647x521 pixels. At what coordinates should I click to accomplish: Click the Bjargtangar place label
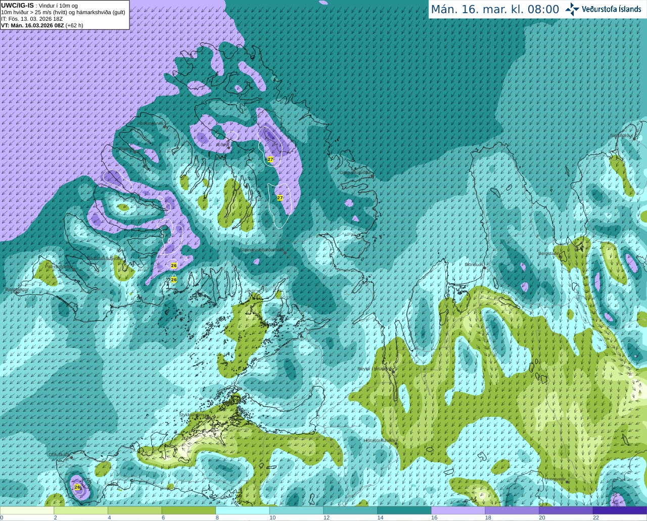tap(17, 290)
